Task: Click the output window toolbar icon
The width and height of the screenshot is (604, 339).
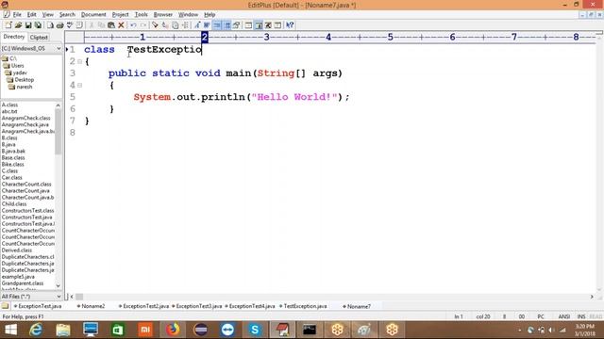Action: click(277, 25)
